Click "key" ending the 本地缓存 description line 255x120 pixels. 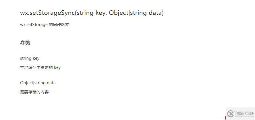[x=57, y=68]
